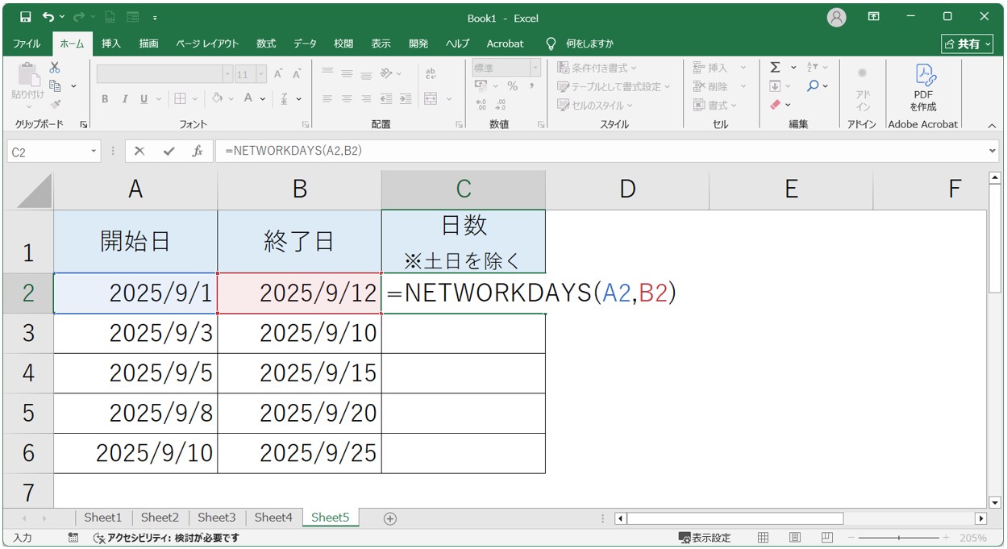Switch to Page Break Preview icon
Screen dimensions: 1007x549
click(x=826, y=538)
